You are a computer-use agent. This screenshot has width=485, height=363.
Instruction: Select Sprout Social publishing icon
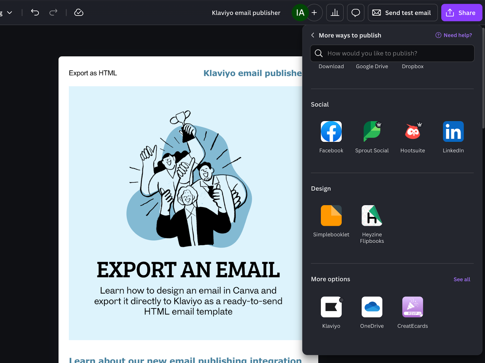click(372, 132)
